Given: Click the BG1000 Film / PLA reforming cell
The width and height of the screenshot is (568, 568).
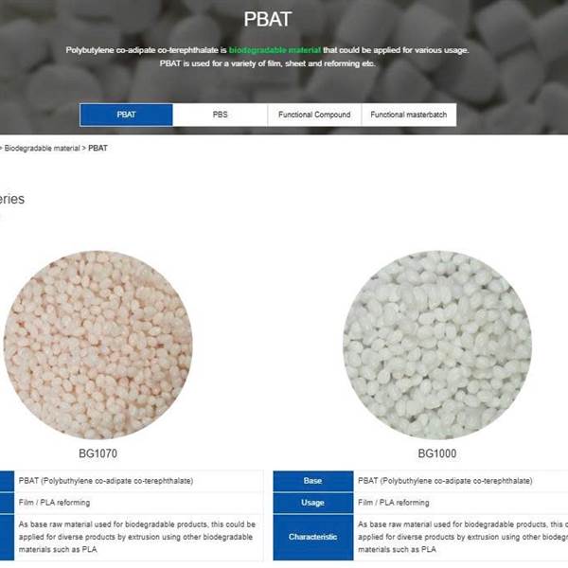Looking at the screenshot, I should (x=460, y=503).
